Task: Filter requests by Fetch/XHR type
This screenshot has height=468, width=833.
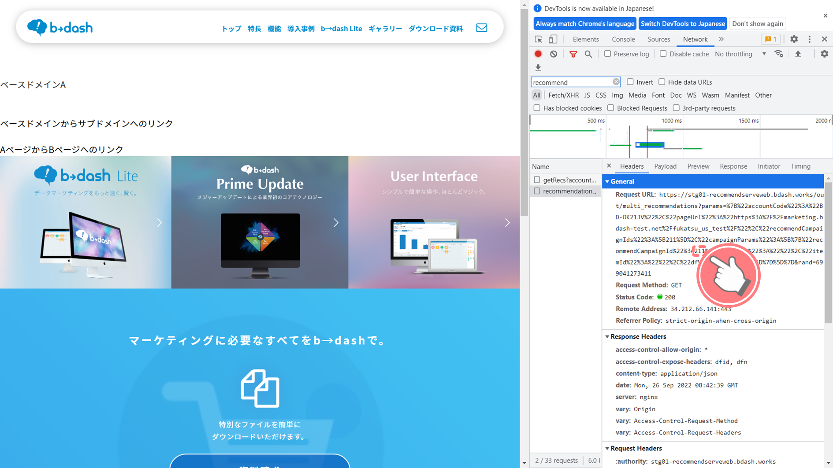Action: 563,95
